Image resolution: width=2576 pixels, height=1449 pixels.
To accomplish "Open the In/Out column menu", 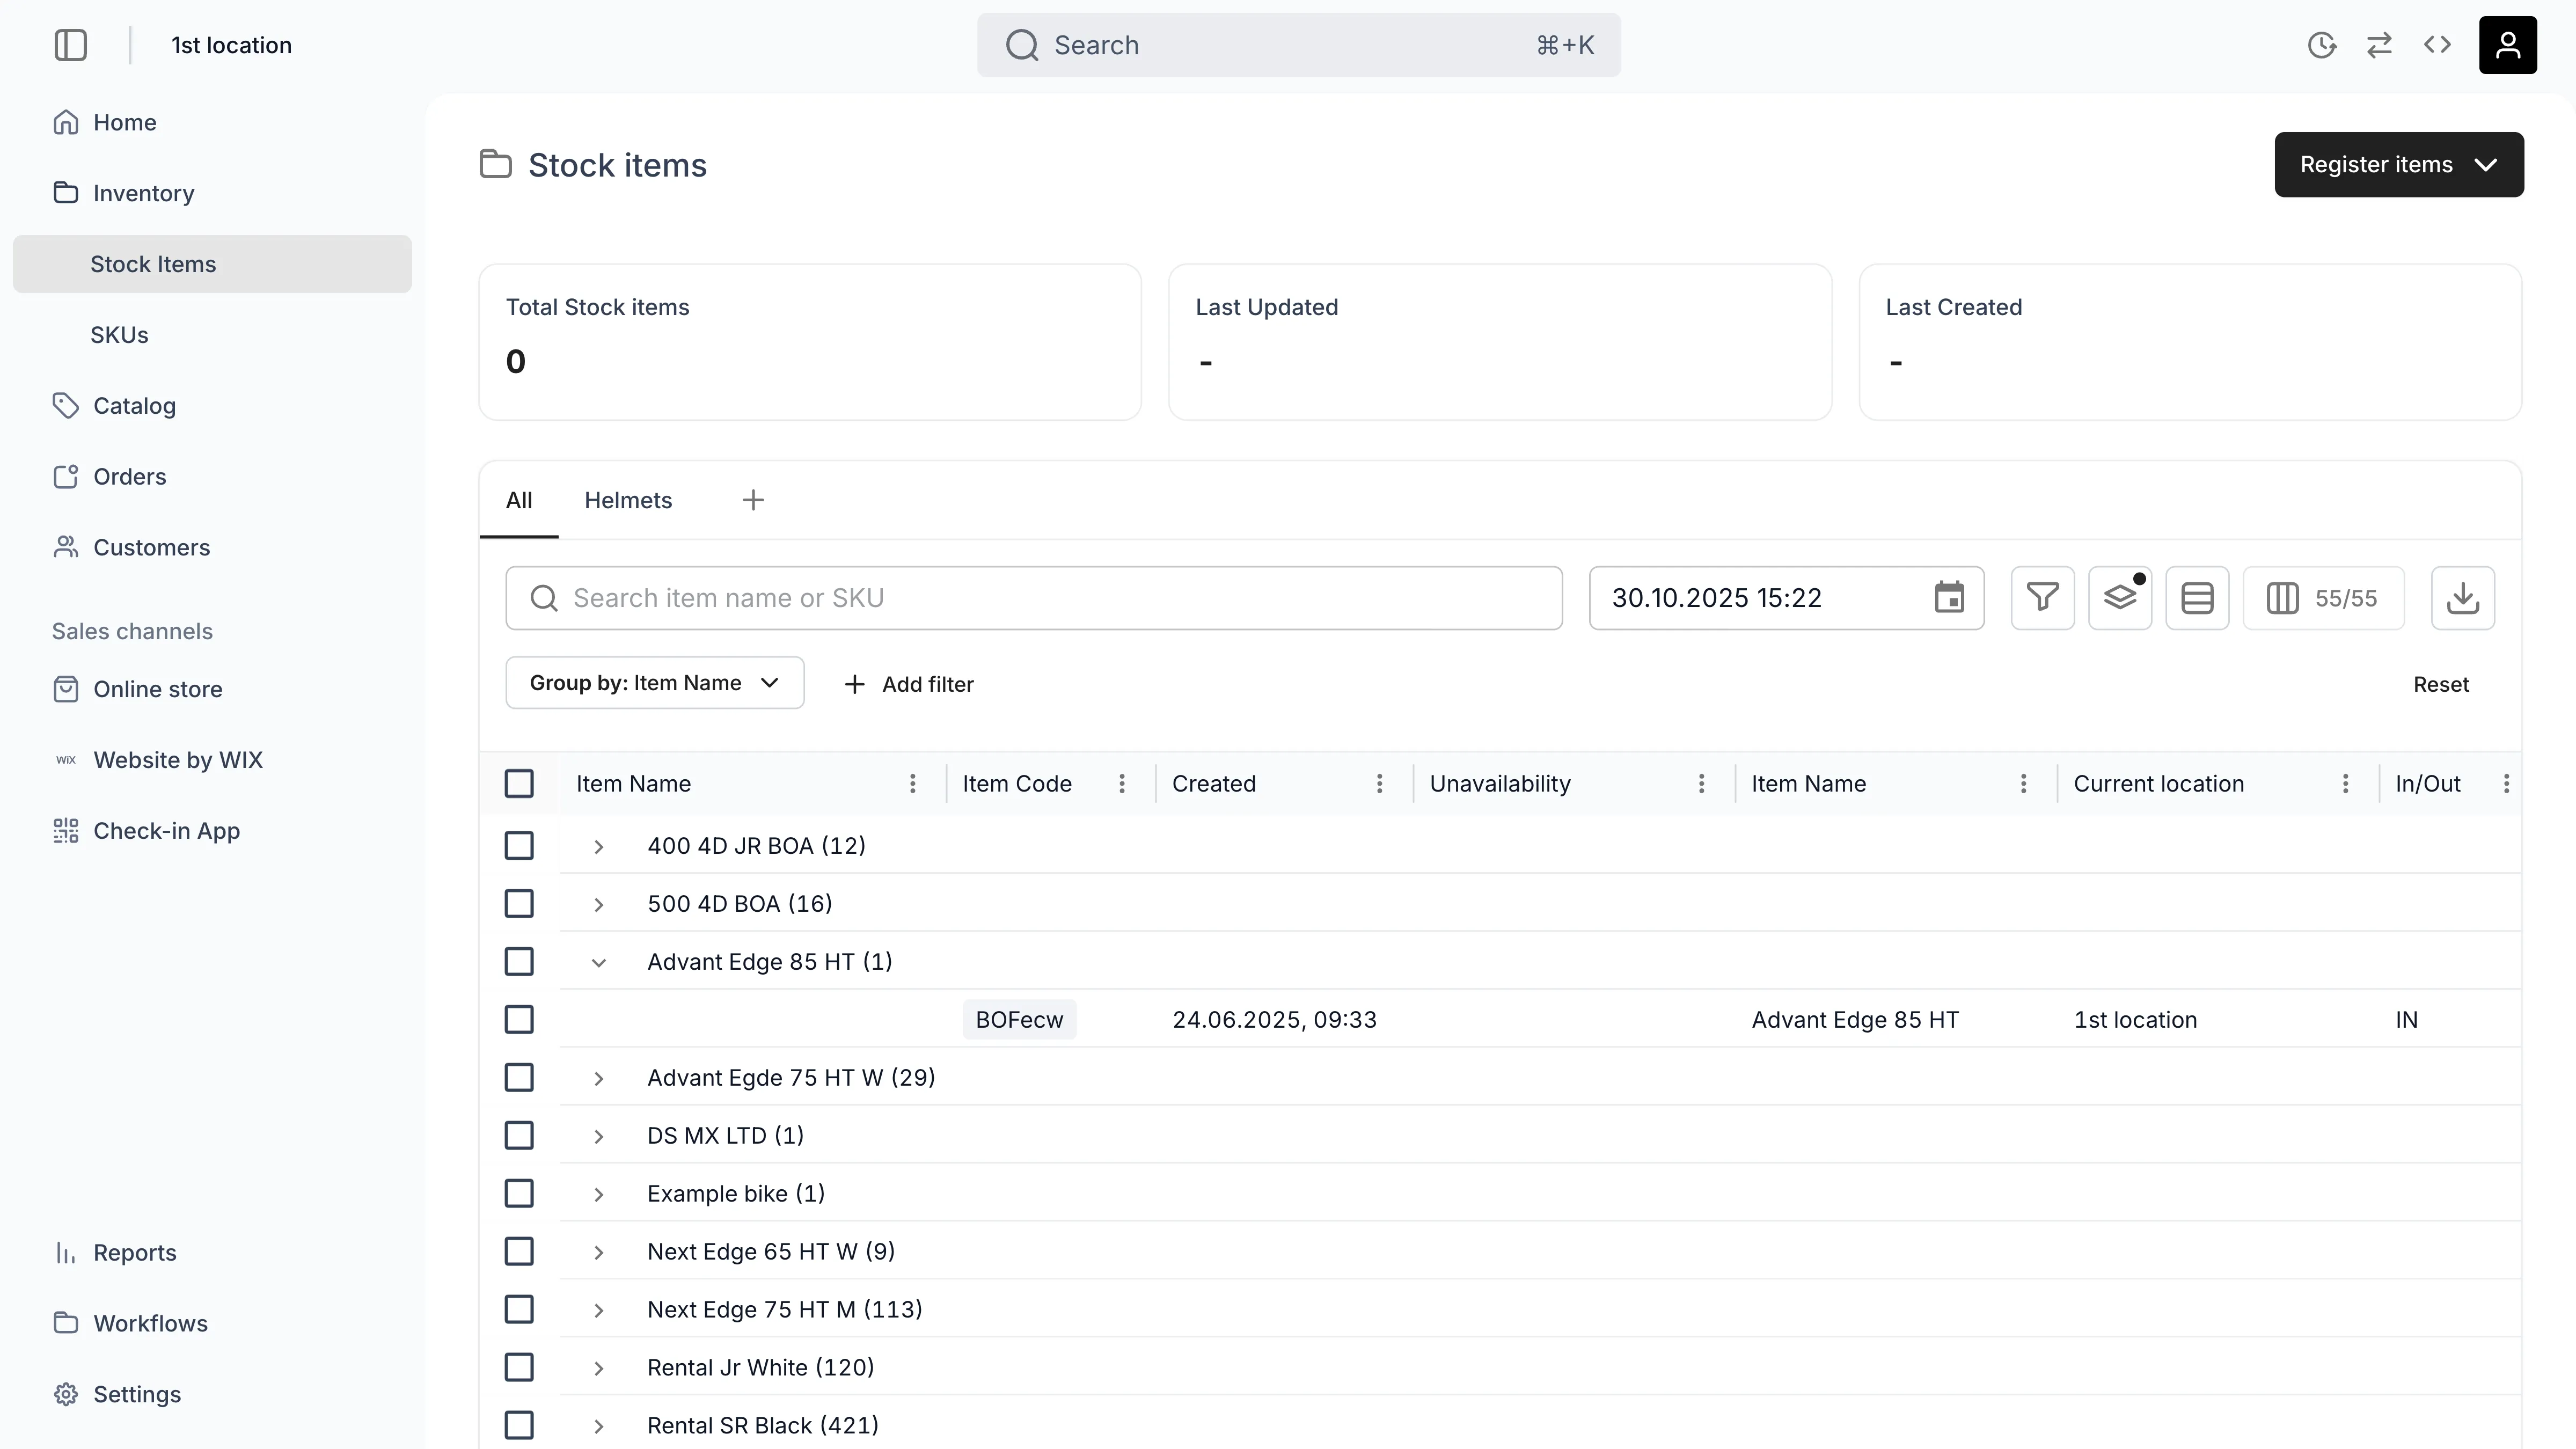I will [x=2506, y=784].
